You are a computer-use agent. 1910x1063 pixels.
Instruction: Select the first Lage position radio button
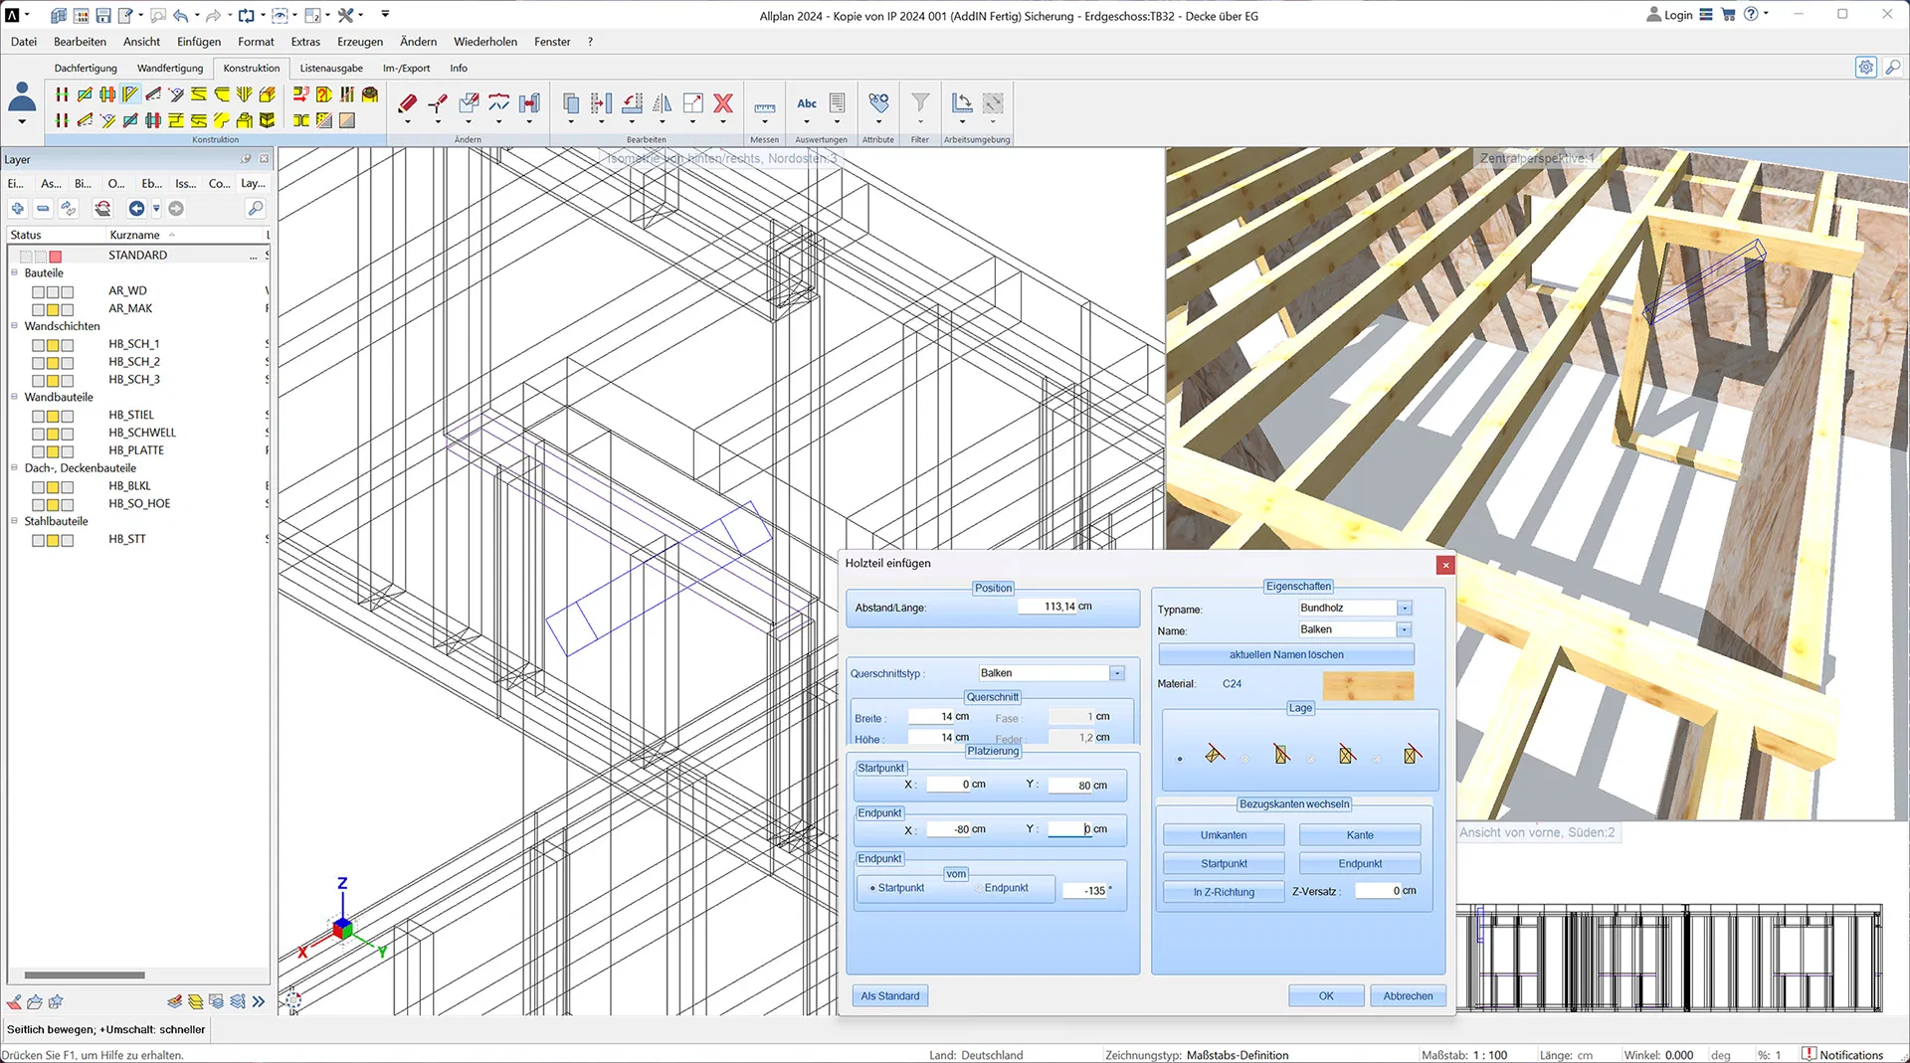(x=1180, y=759)
